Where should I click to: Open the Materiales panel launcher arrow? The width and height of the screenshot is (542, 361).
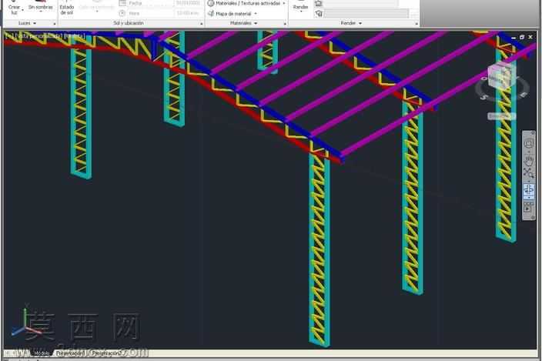coord(285,24)
